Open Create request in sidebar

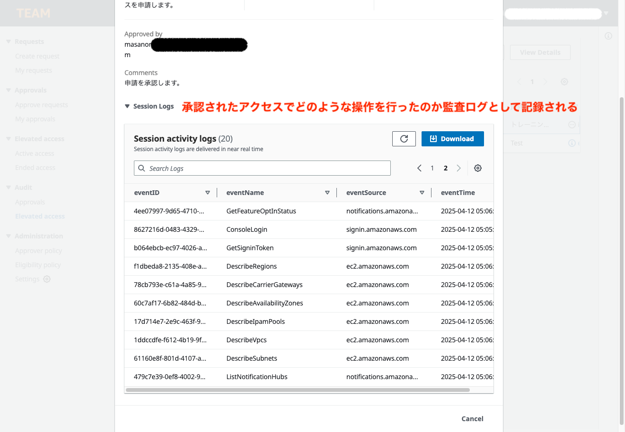pos(37,56)
